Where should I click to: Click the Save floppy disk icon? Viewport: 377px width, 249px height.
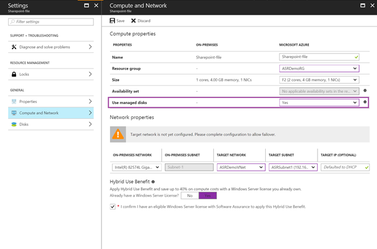(x=112, y=20)
